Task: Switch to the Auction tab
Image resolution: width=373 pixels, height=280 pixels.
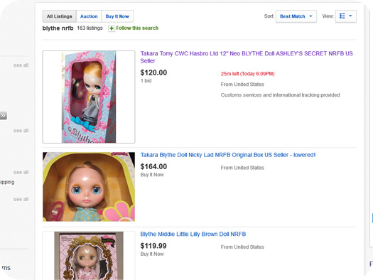Action: pos(89,16)
